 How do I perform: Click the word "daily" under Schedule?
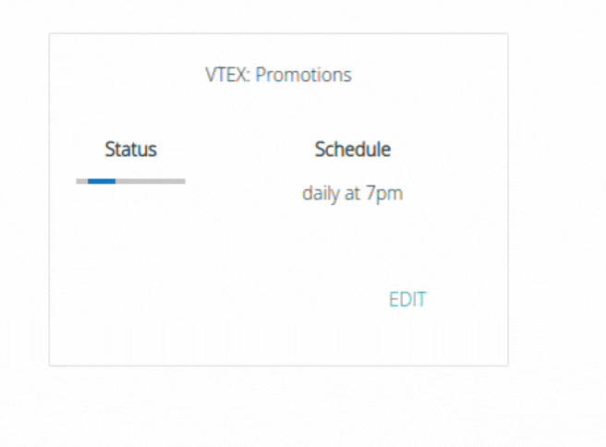click(x=320, y=194)
